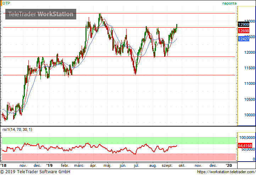Click the © 2019 TeleTrader Software GmbH text
The height and width of the screenshot is (175, 256).
click(35, 172)
